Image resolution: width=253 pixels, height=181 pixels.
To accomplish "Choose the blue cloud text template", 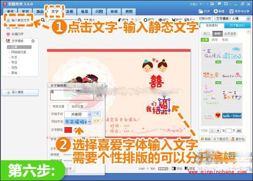I will [x=232, y=54].
